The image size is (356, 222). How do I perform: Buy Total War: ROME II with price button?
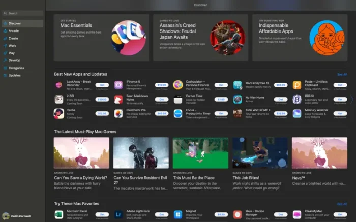(x=281, y=113)
